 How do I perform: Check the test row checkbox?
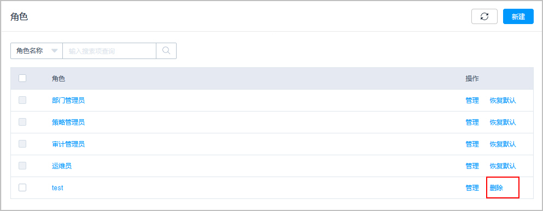click(x=22, y=187)
